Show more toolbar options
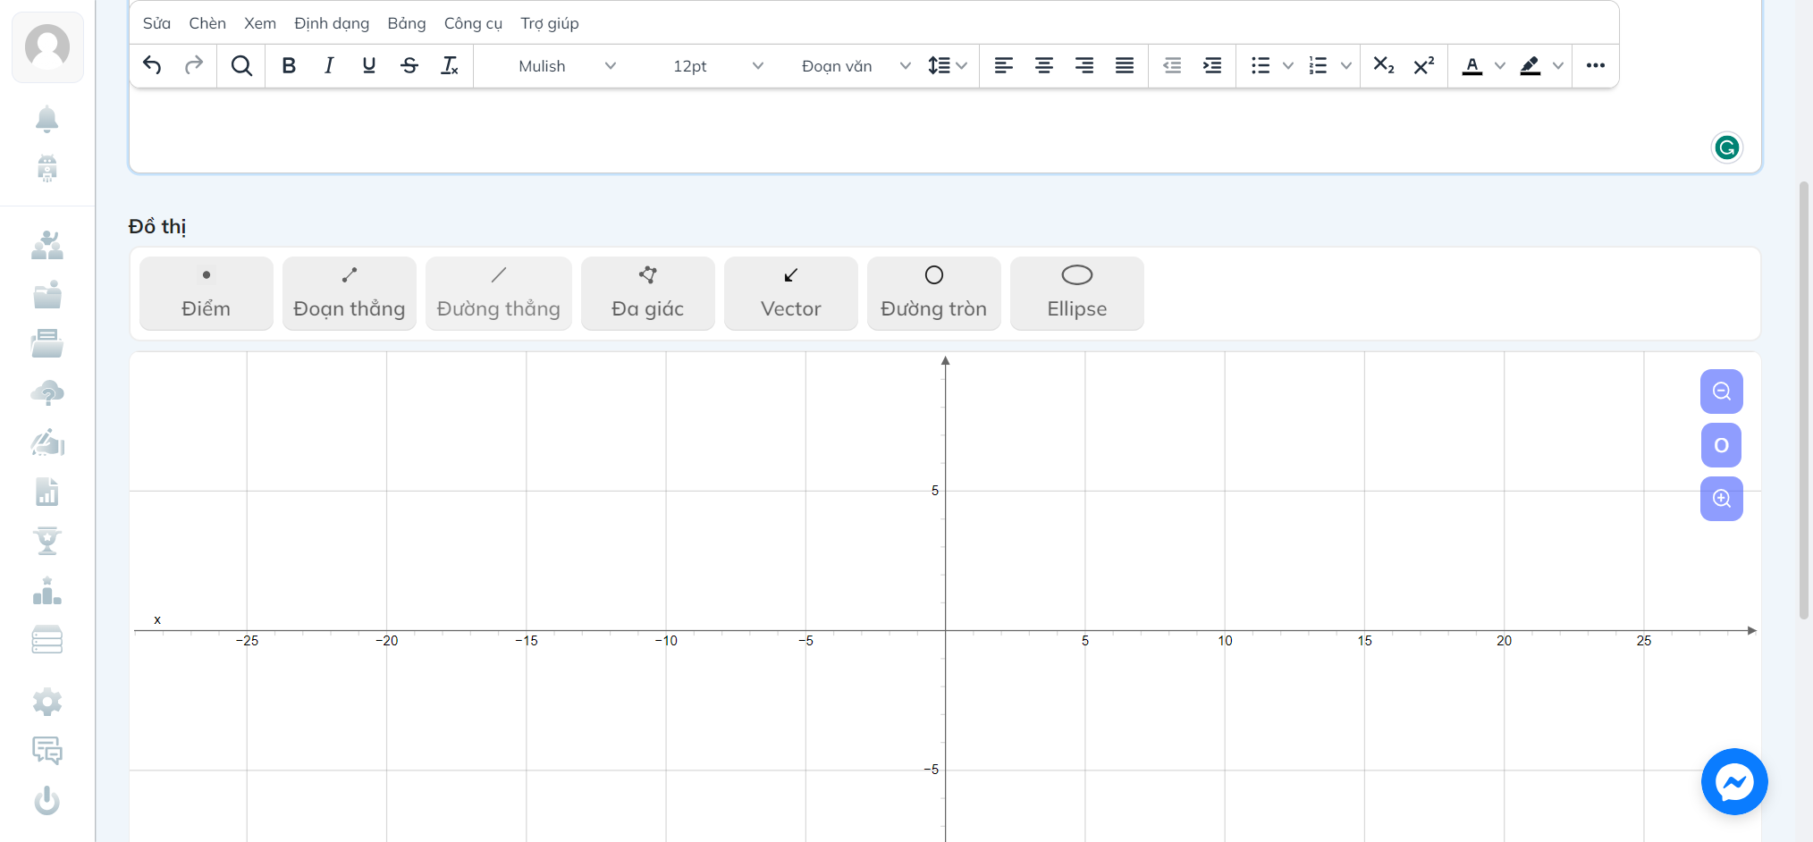This screenshot has width=1813, height=842. pyautogui.click(x=1596, y=65)
